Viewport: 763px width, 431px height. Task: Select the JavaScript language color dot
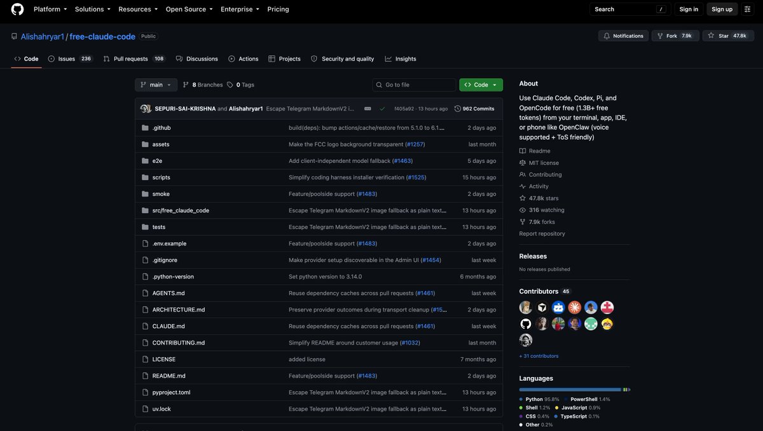click(557, 407)
